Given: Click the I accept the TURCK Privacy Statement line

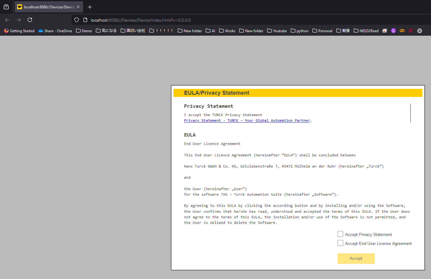Looking at the screenshot, I should tap(223, 115).
